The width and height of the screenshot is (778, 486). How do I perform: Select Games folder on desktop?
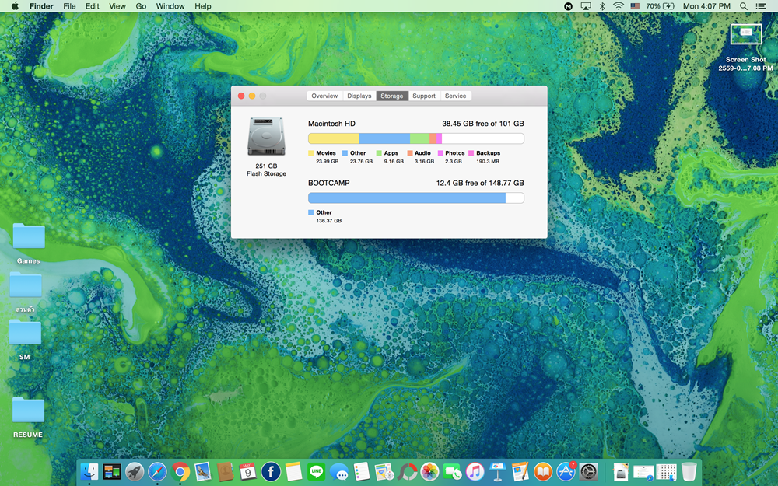(28, 243)
